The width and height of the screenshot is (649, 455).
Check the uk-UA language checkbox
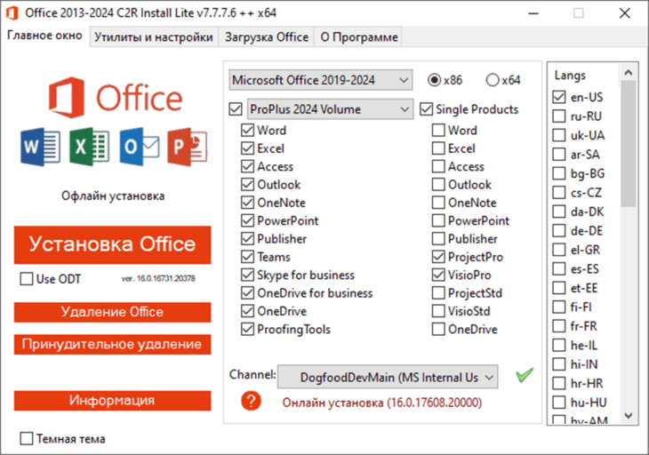click(x=559, y=135)
